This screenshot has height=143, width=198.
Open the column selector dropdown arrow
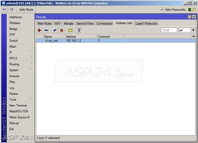[x=193, y=37]
